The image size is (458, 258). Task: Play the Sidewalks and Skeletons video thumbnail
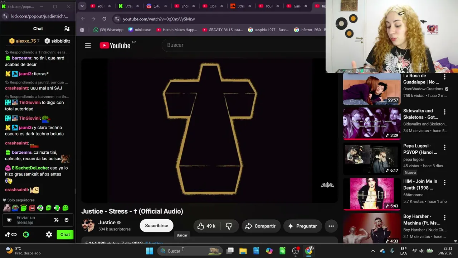pyautogui.click(x=372, y=123)
